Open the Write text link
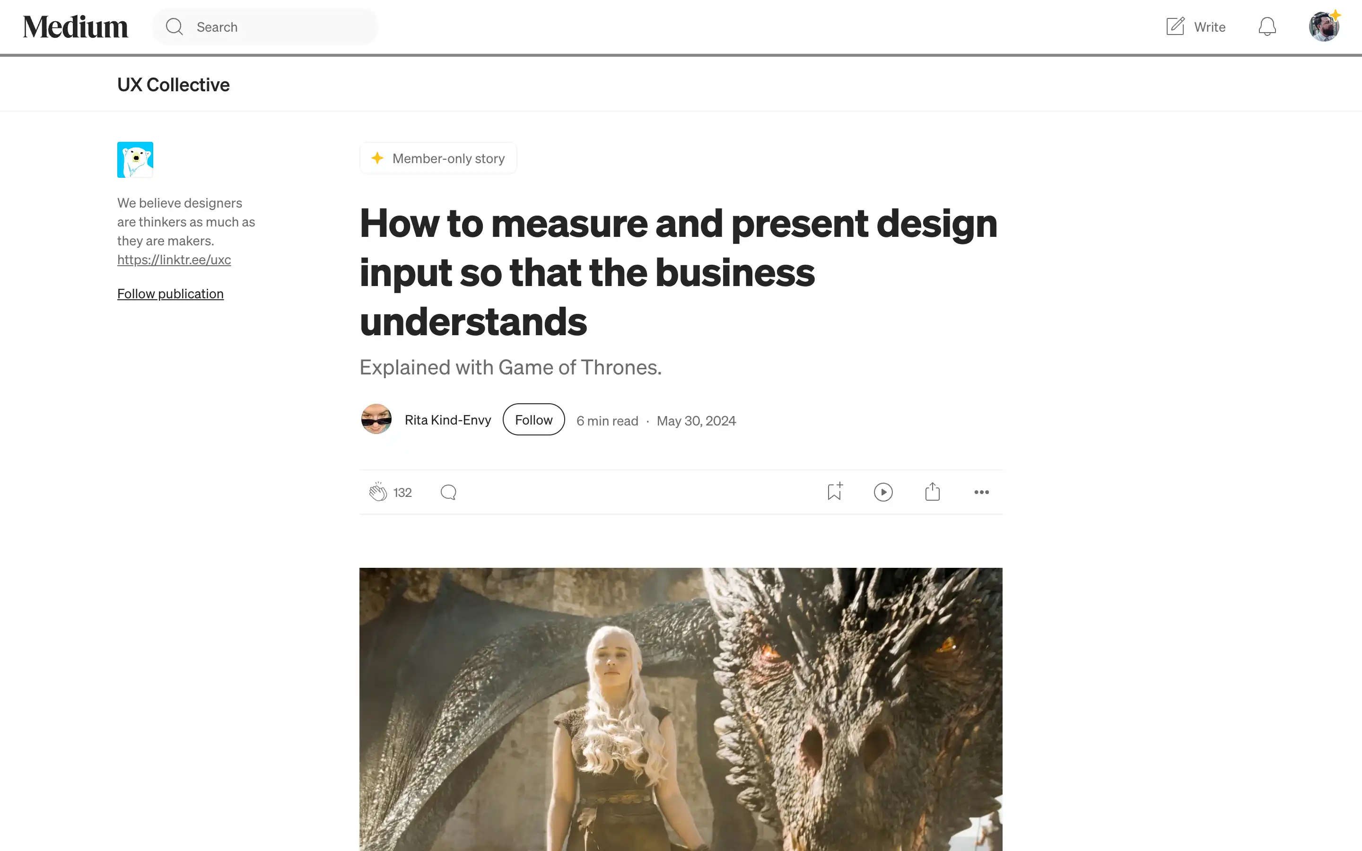The height and width of the screenshot is (851, 1362). [x=1209, y=27]
